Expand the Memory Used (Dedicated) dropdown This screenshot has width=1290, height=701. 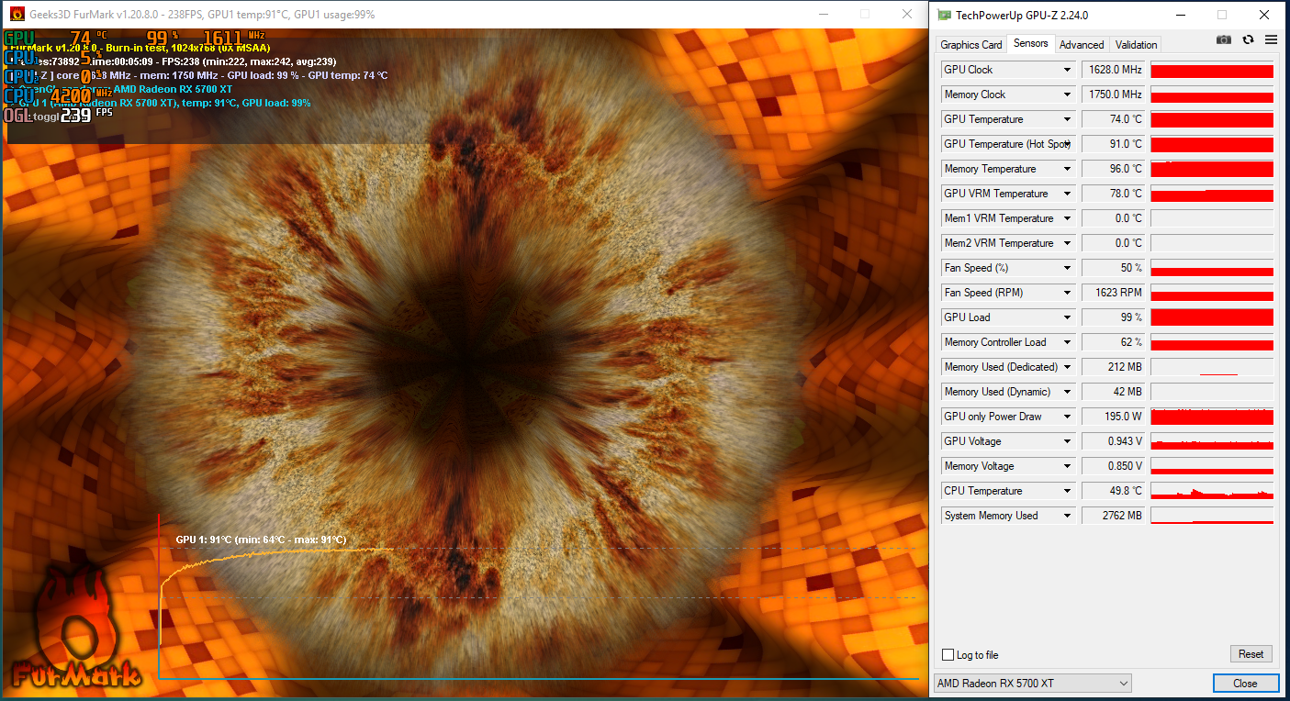pos(1067,367)
